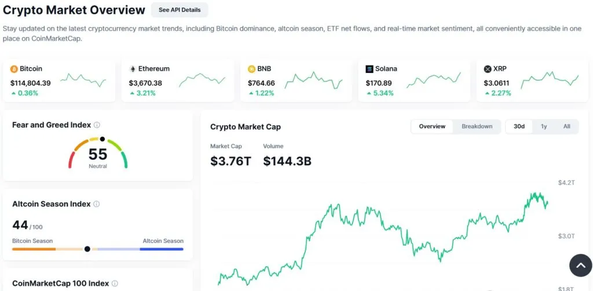Click the Bitcoin coin icon
The image size is (593, 291).
click(x=14, y=69)
